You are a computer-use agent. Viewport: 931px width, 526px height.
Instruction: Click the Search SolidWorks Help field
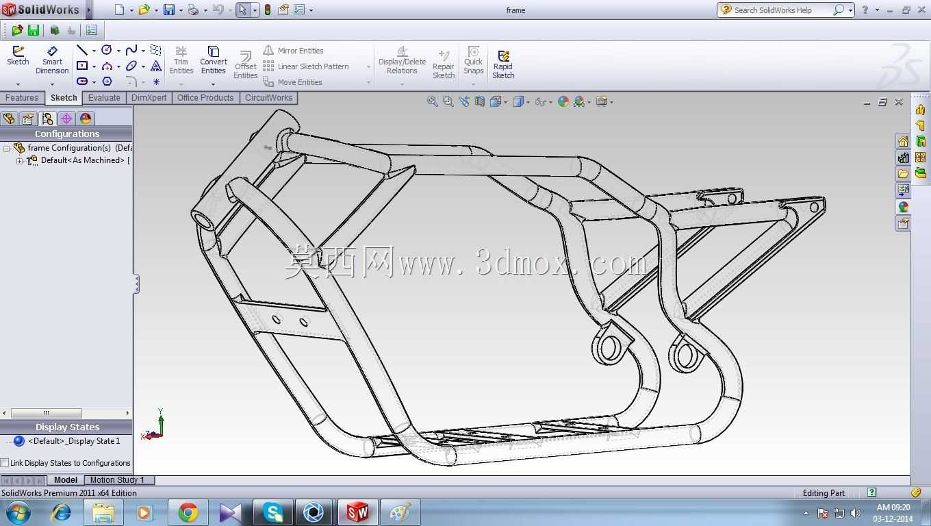pyautogui.click(x=781, y=10)
